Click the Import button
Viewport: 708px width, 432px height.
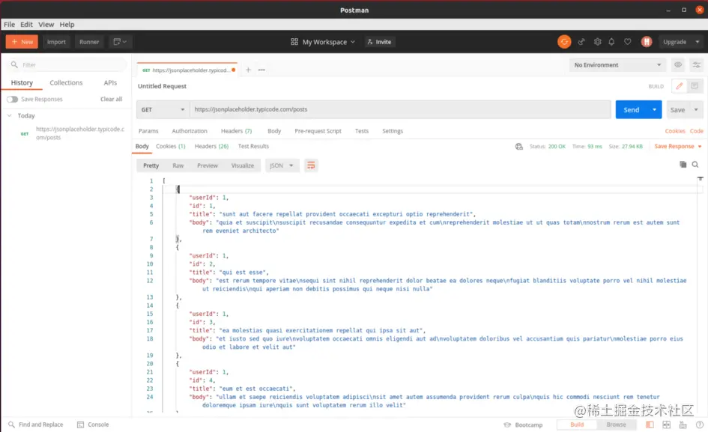56,41
